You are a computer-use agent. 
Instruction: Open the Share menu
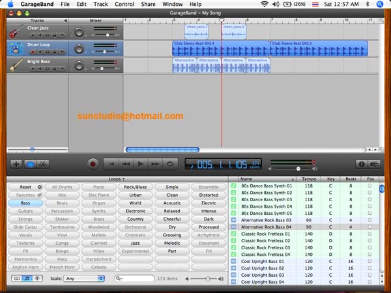[148, 5]
